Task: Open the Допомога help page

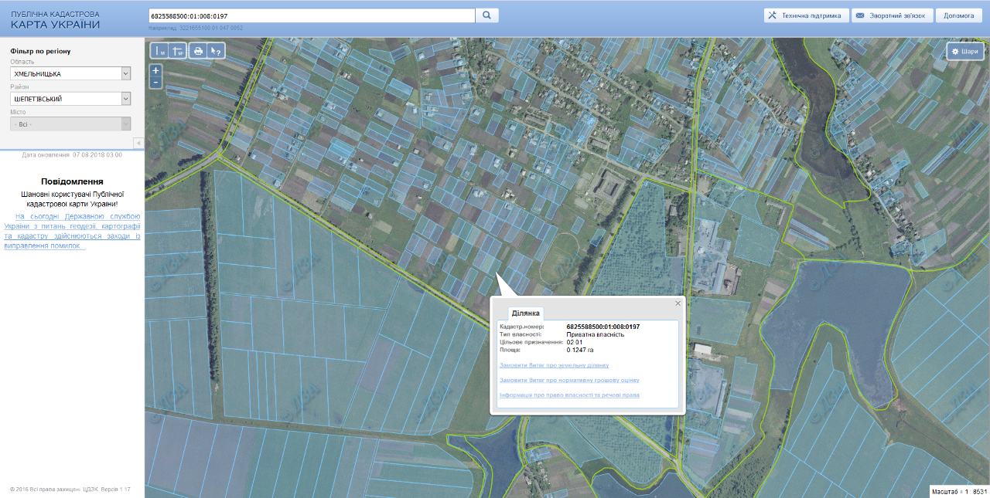Action: (x=959, y=15)
